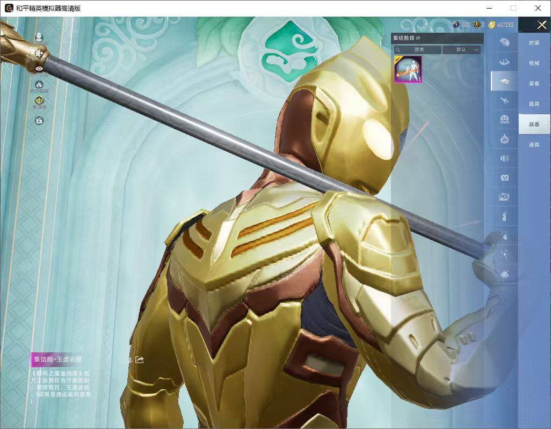Close the emulator window
Viewport: 551px width, 429px height.
click(538, 8)
